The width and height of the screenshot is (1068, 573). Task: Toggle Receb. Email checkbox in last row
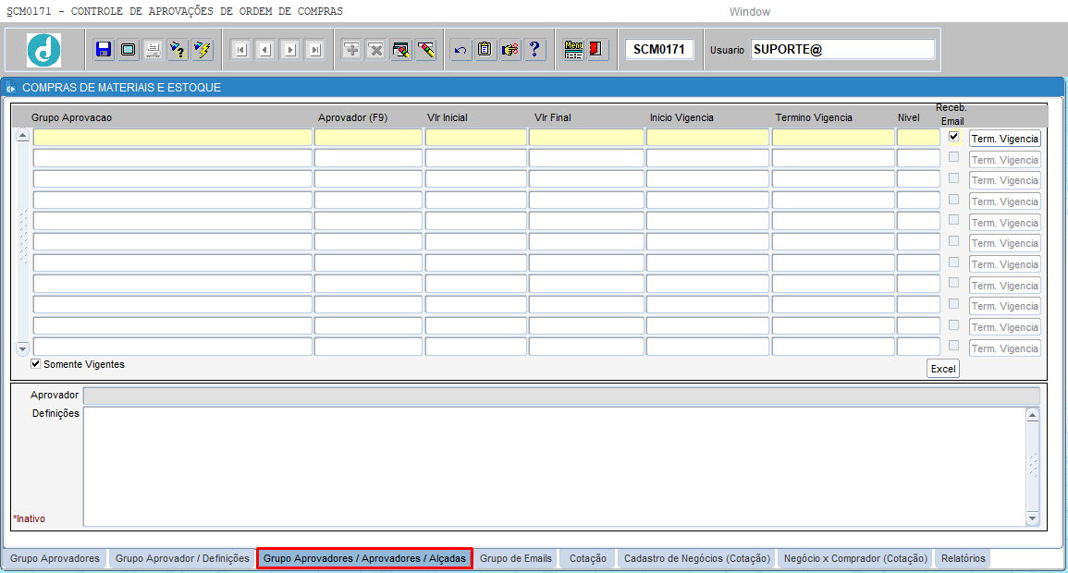coord(953,346)
